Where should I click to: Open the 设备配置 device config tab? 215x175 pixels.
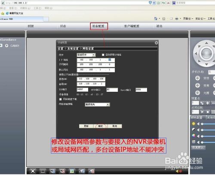pyautogui.click(x=98, y=26)
